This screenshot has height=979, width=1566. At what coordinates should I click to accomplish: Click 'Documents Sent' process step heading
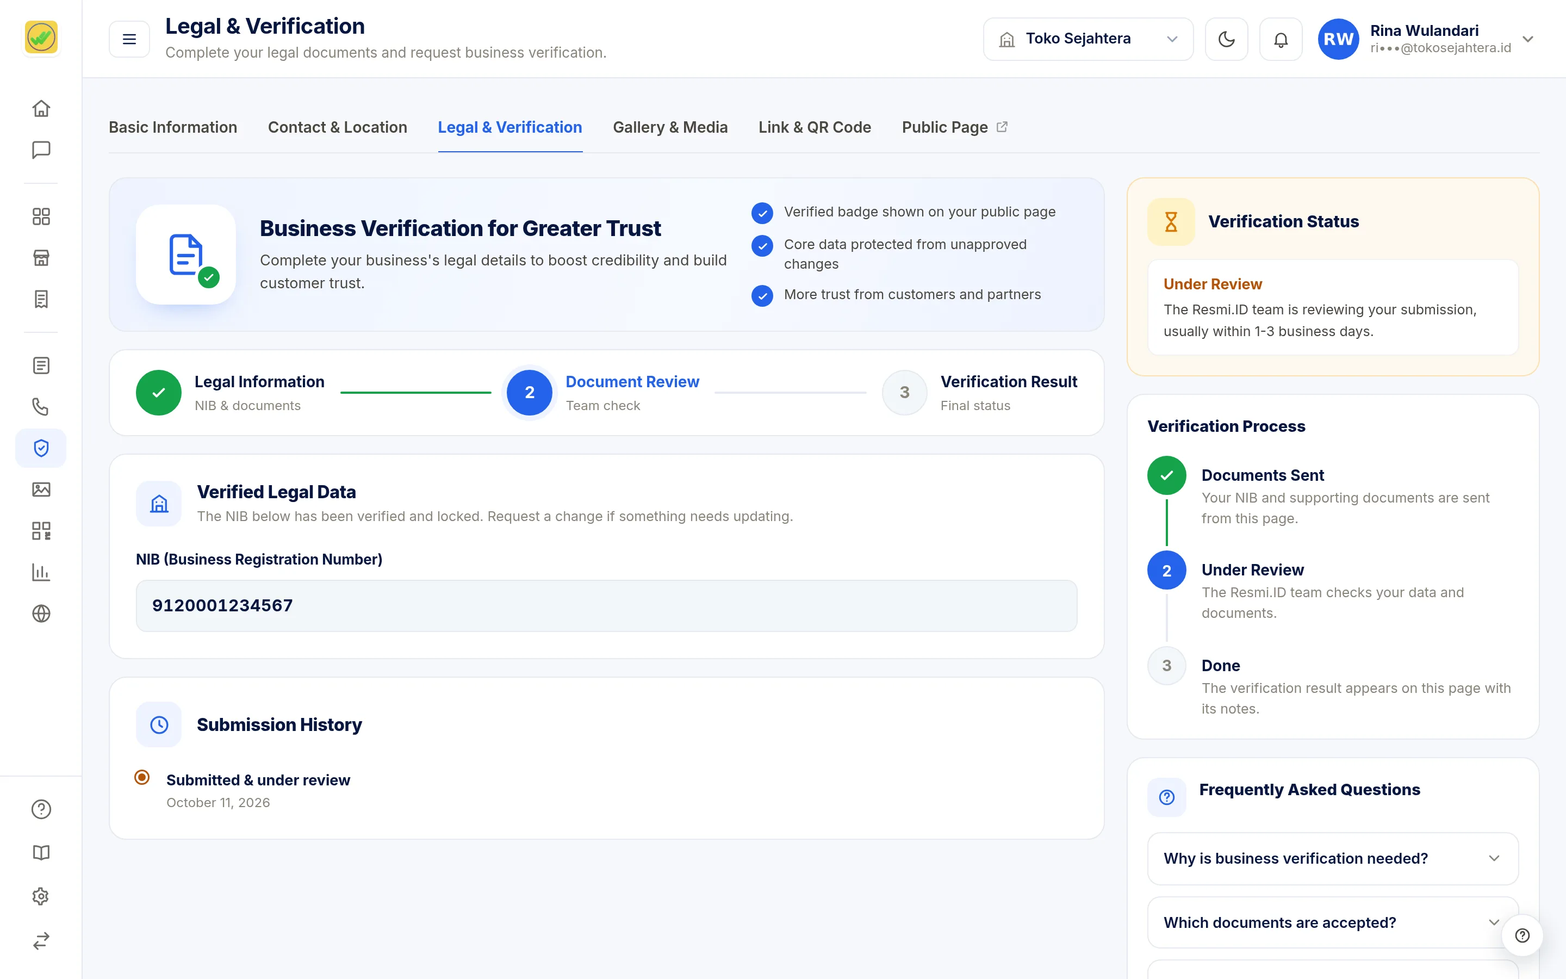click(x=1262, y=475)
